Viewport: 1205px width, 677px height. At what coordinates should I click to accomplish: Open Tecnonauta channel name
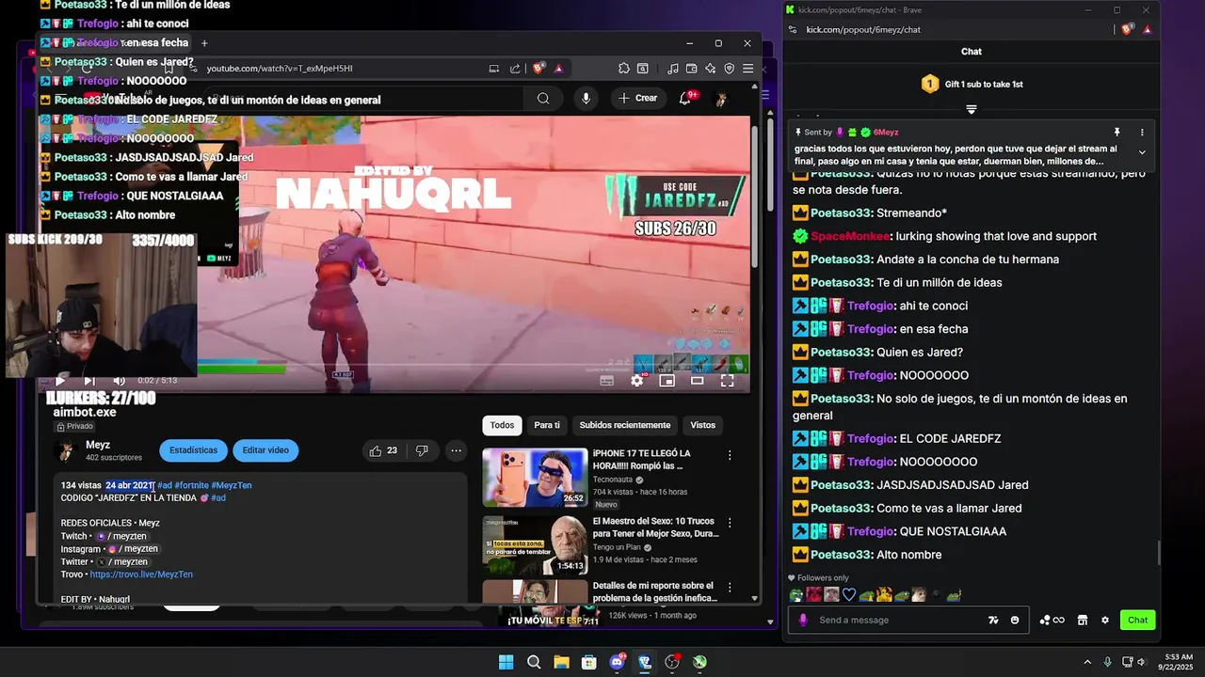612,480
